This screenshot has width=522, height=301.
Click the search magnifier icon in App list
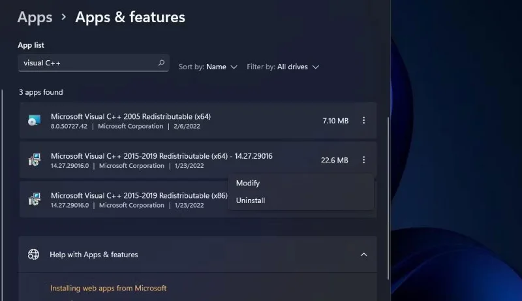pos(161,63)
